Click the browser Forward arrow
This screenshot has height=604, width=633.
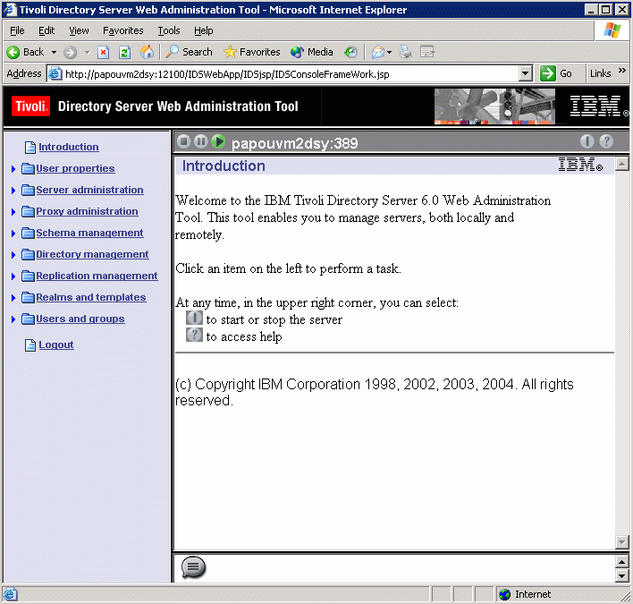click(71, 52)
